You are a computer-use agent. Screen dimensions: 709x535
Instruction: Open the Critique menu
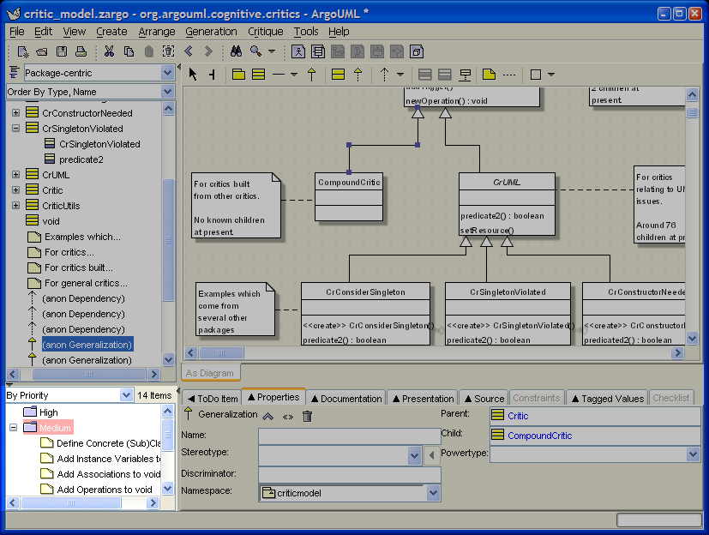click(x=265, y=32)
